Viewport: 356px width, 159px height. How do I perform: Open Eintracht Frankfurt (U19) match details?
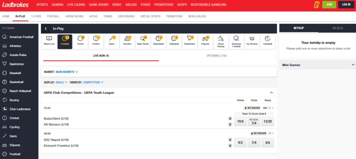[61, 145]
